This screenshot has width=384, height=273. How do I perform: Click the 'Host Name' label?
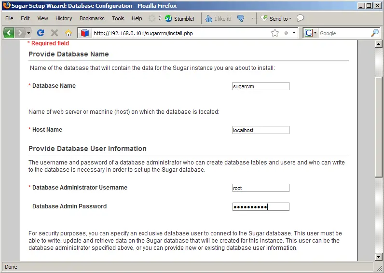coord(47,130)
